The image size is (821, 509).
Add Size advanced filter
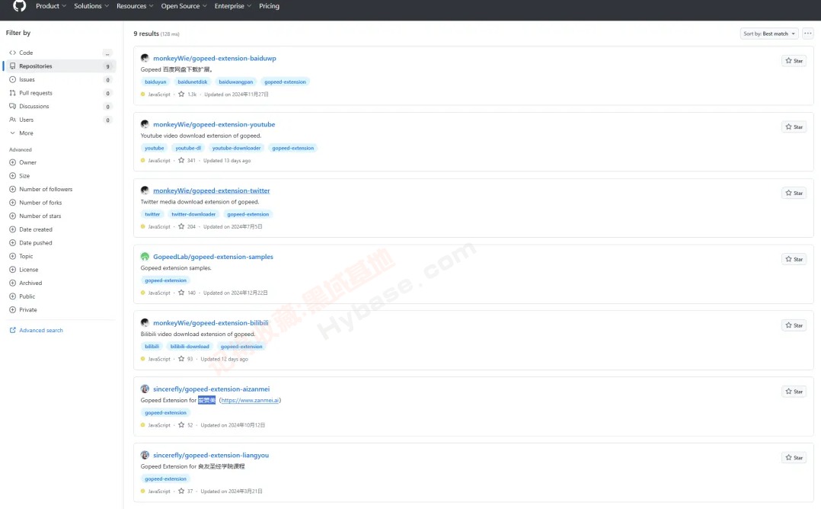click(x=20, y=176)
